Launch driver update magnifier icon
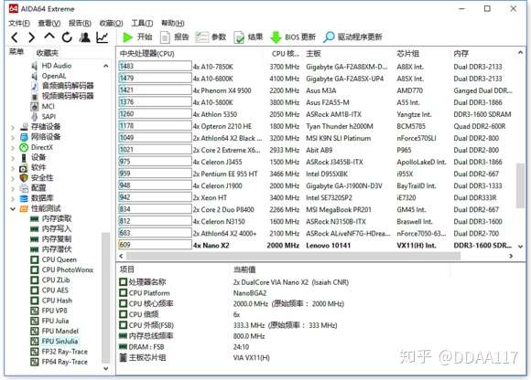This screenshot has height=380, width=531. (x=329, y=37)
